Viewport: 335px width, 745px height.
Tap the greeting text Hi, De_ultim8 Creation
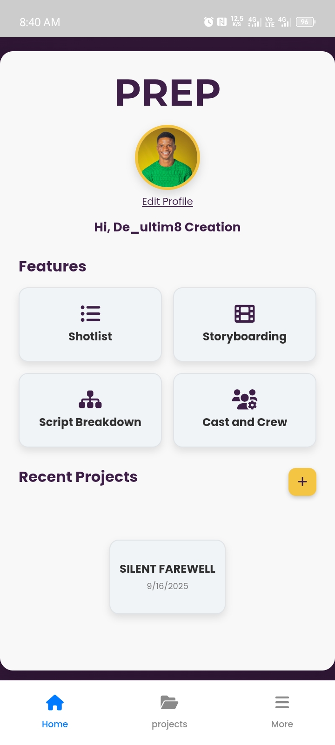click(x=167, y=227)
